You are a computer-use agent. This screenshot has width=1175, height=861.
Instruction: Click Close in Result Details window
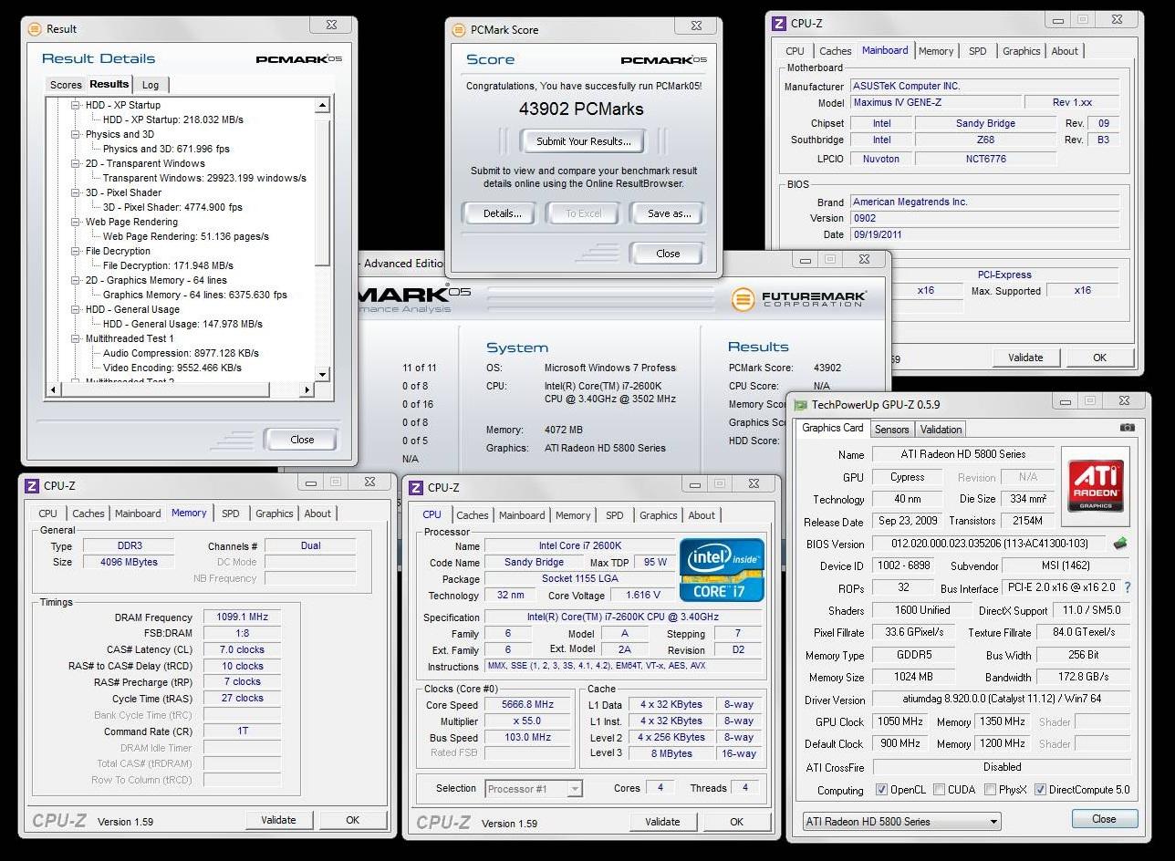pyautogui.click(x=302, y=439)
